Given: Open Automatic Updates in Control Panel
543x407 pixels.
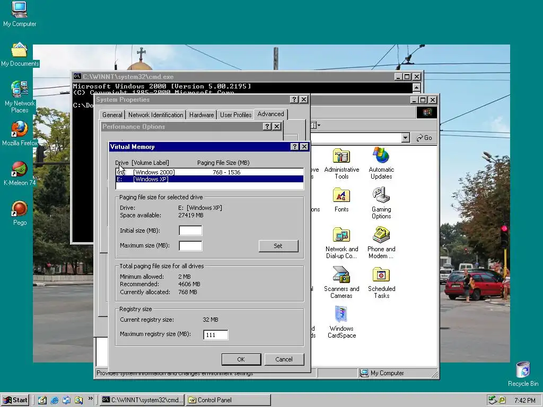Looking at the screenshot, I should 381,163.
